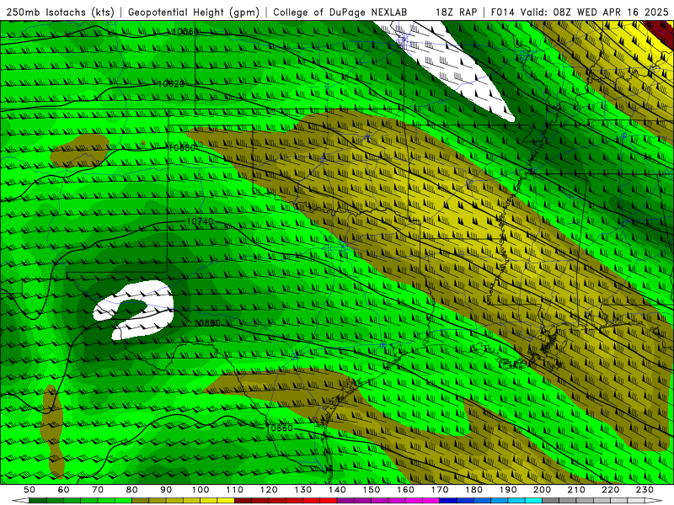
Task: Click the 230 knot legend label
Action: pyautogui.click(x=645, y=490)
